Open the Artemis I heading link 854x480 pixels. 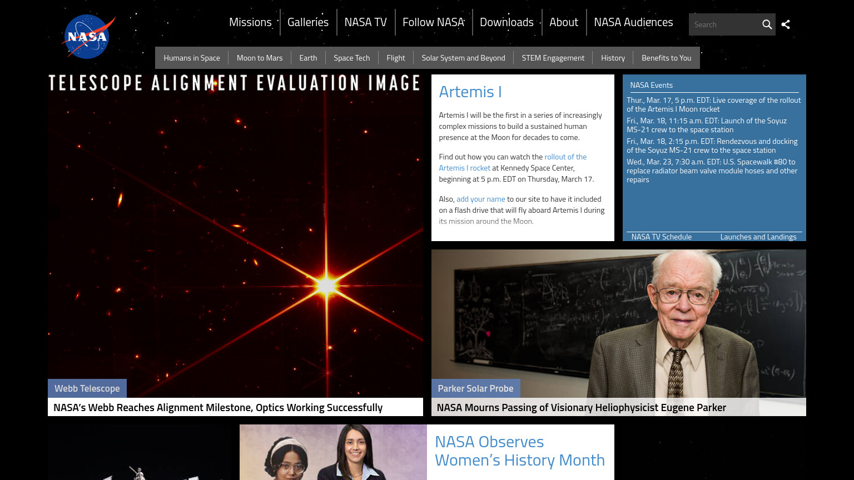point(470,92)
